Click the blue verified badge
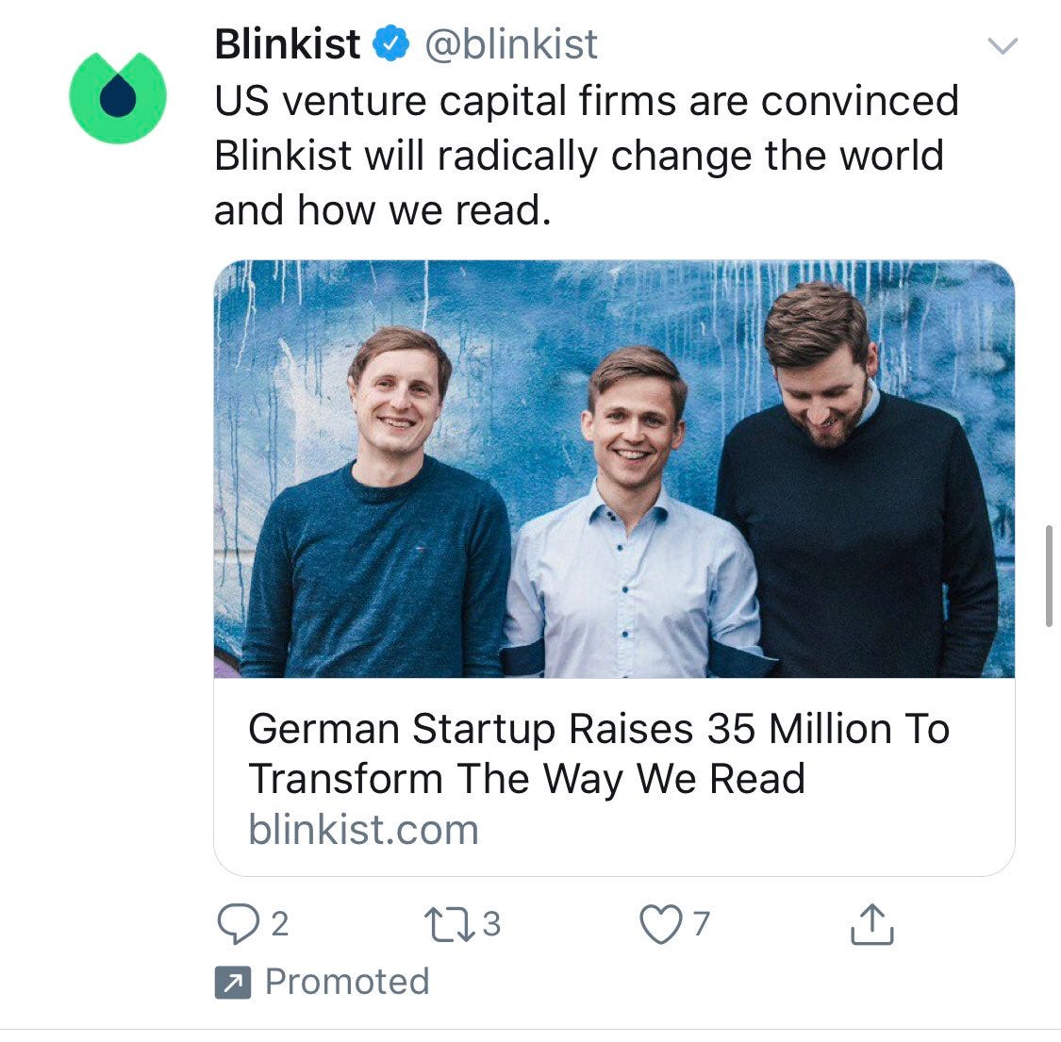1061x1042 pixels. click(x=391, y=44)
